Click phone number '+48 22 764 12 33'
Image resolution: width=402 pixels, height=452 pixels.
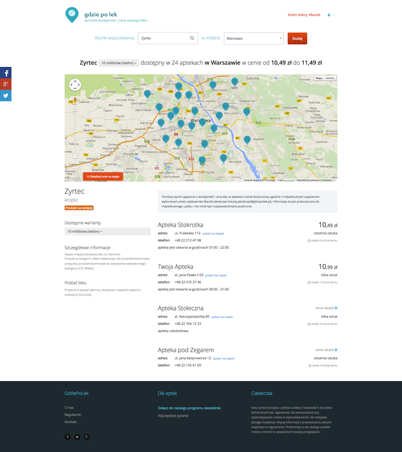point(188,324)
